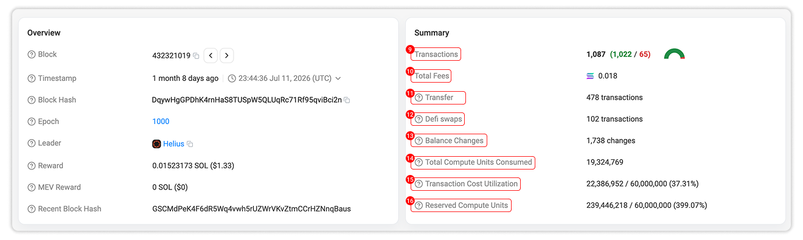Click the 478 transactions transfer value
Image resolution: width=803 pixels, height=240 pixels.
(614, 98)
